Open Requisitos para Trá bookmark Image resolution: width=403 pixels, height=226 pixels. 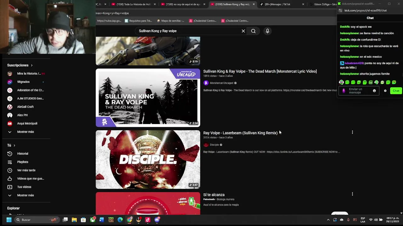138,21
